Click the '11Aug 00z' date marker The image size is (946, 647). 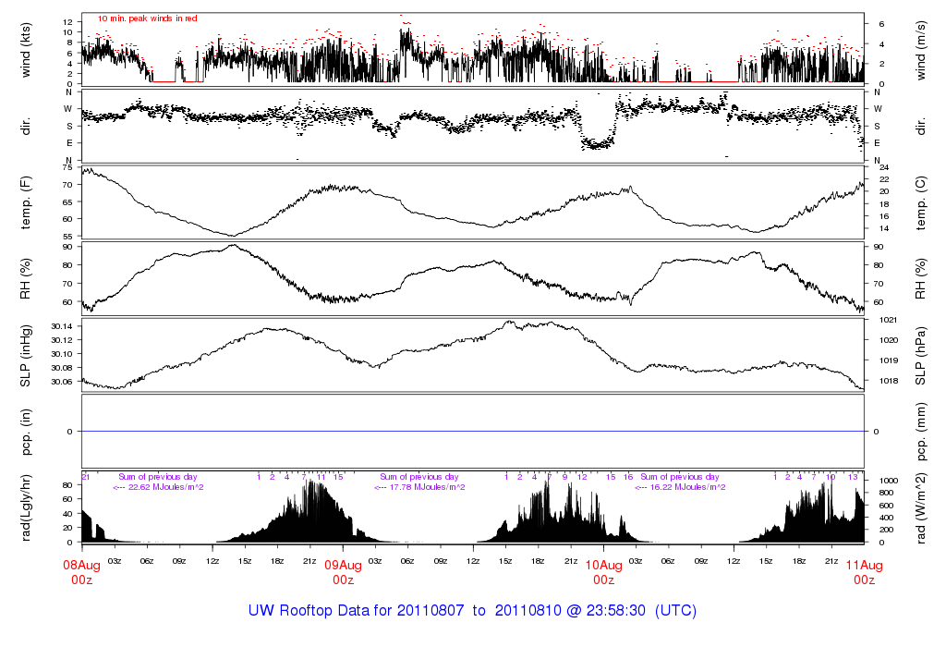tap(864, 572)
